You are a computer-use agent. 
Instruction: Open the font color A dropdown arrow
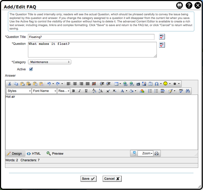click(x=126, y=91)
